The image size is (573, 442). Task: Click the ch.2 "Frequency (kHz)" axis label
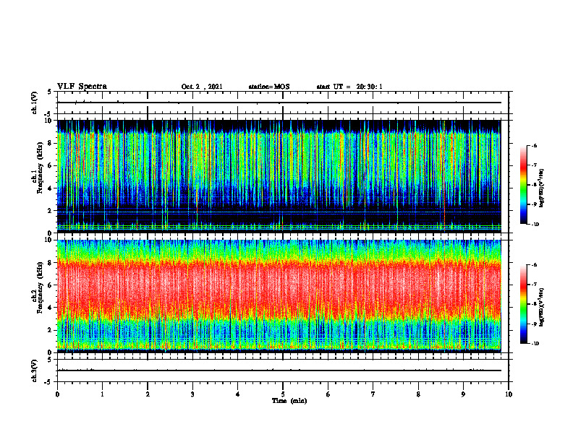click(x=40, y=287)
